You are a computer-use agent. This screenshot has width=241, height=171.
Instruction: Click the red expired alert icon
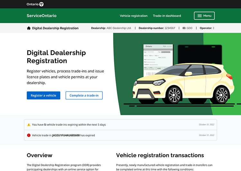pyautogui.click(x=29, y=135)
